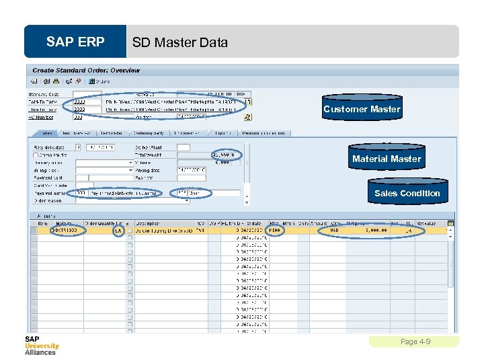Image resolution: width=484 pixels, height=363 pixels.
Task: Open the Item overview tab
Action: 77,133
